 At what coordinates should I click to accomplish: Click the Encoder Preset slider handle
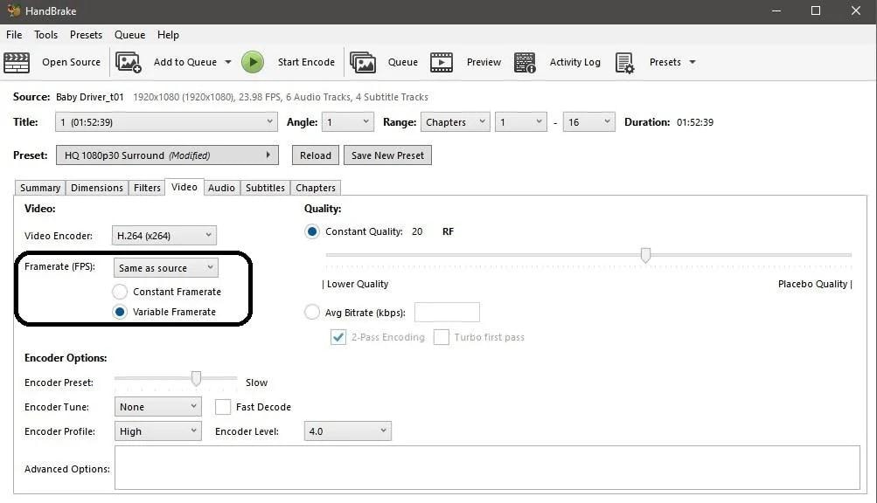(196, 378)
